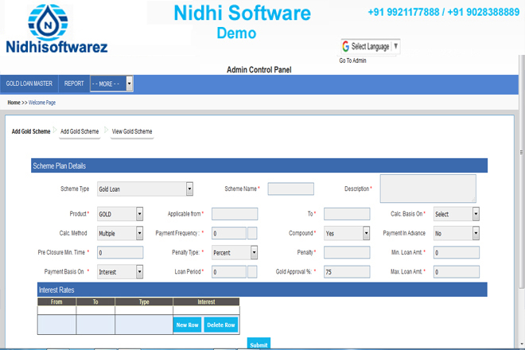The width and height of the screenshot is (525, 350).
Task: Click inside the Description text area
Action: (428, 189)
